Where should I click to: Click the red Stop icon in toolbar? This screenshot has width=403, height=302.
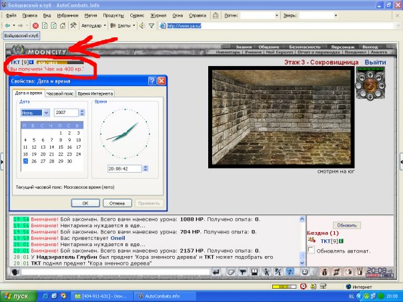[x=36, y=25]
